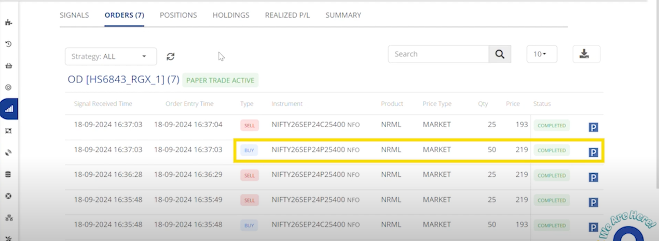Click the OD [HS6843_RGX_1] strategy link
Image resolution: width=659 pixels, height=241 pixels.
coord(123,80)
